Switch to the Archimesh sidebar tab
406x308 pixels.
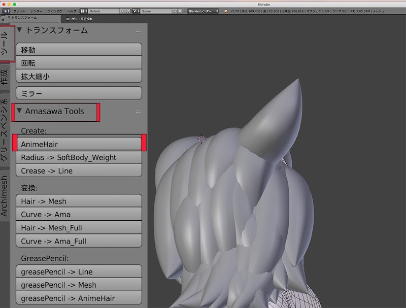click(5, 196)
